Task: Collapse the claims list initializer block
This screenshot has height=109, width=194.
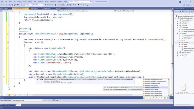Action: [8, 48]
